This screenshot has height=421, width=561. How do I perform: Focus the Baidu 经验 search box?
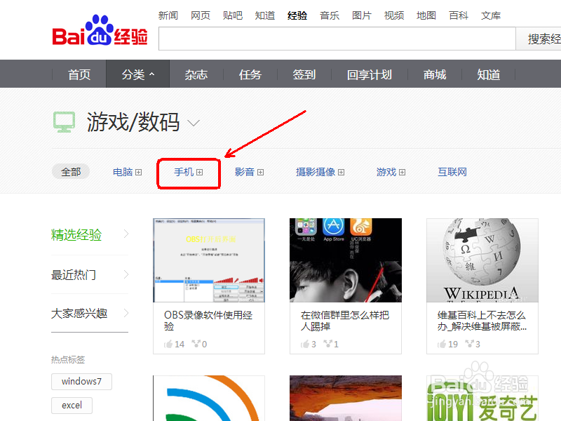click(x=337, y=39)
